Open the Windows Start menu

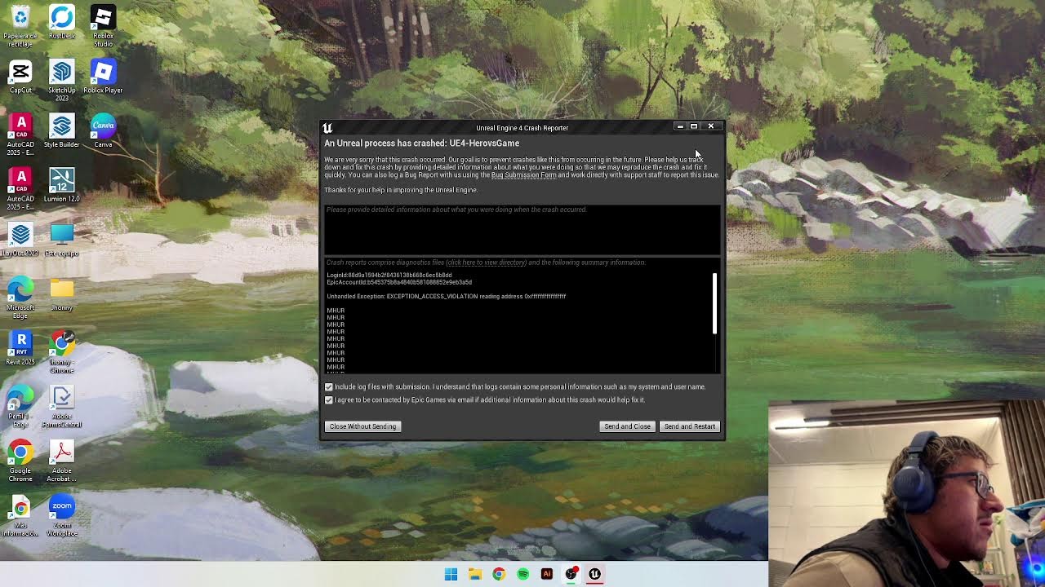tap(451, 574)
